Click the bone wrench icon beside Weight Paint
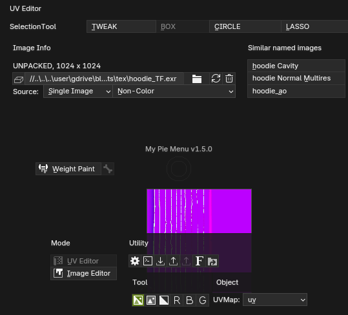This screenshot has height=315, width=348. click(x=108, y=169)
